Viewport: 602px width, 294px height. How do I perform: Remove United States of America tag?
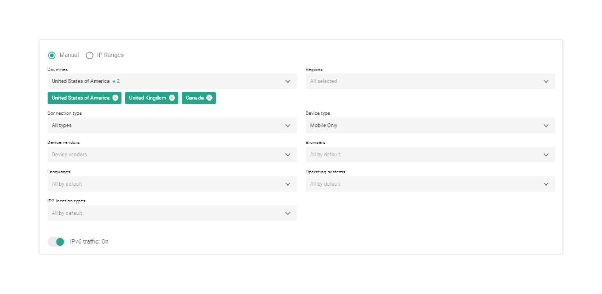(x=115, y=98)
